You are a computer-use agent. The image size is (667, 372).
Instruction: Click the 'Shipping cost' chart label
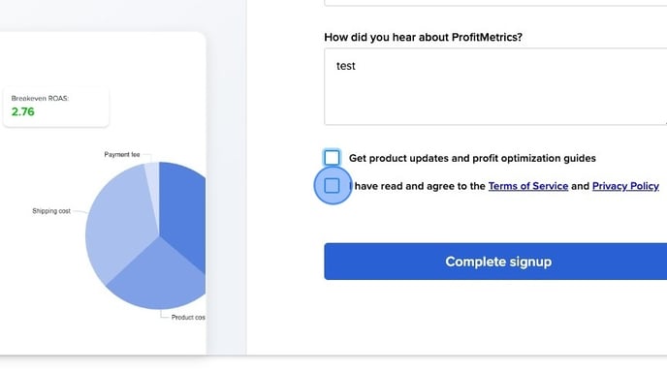point(51,211)
